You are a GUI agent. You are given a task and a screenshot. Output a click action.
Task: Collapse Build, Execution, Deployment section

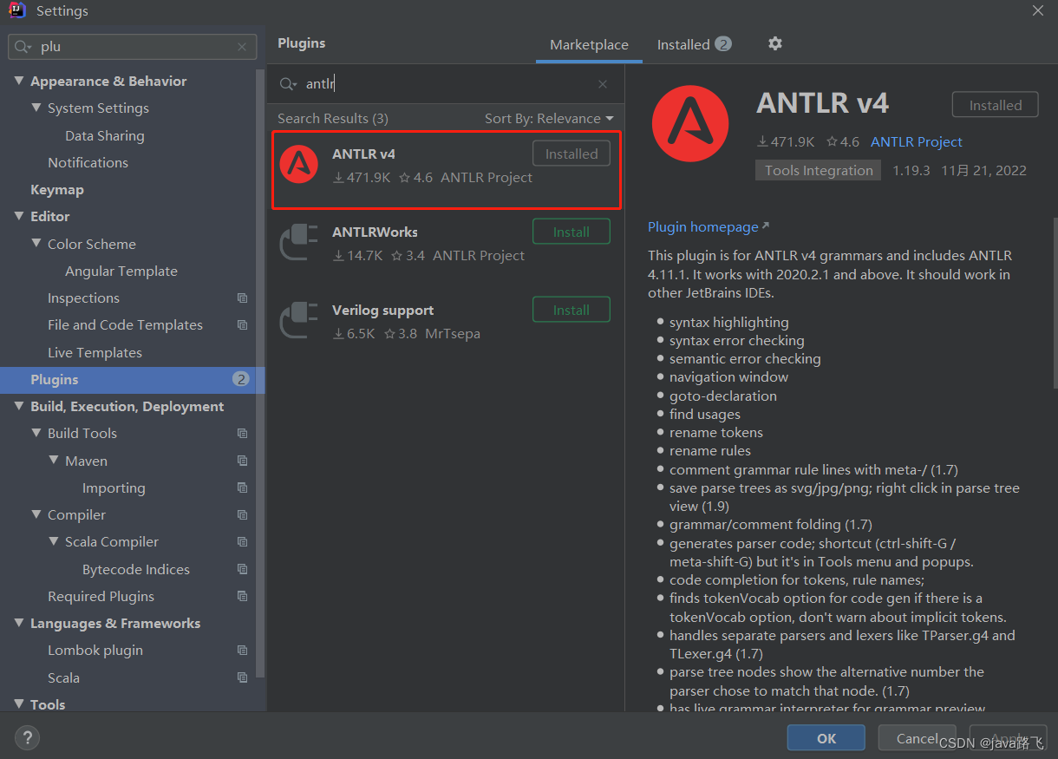(x=19, y=406)
